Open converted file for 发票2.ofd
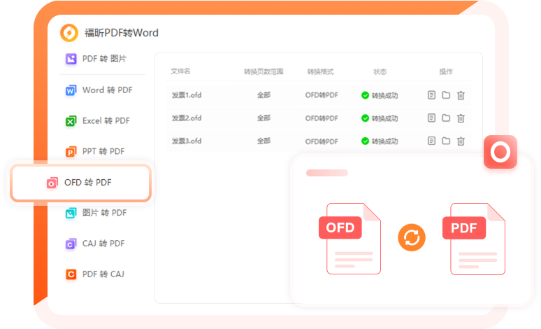This screenshot has height=329, width=541. [432, 118]
